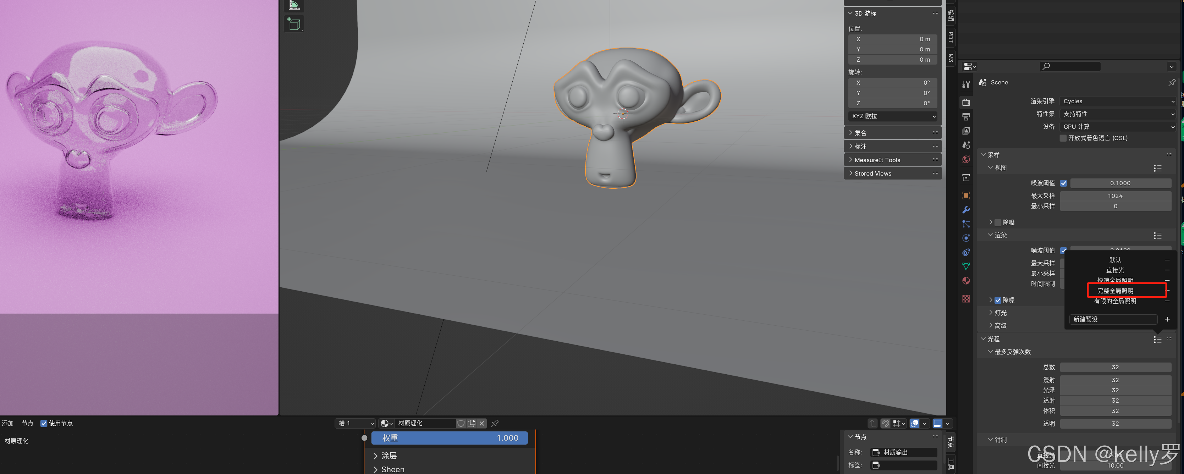Open the 添加 menu in node editor
1184x474 pixels.
point(8,423)
